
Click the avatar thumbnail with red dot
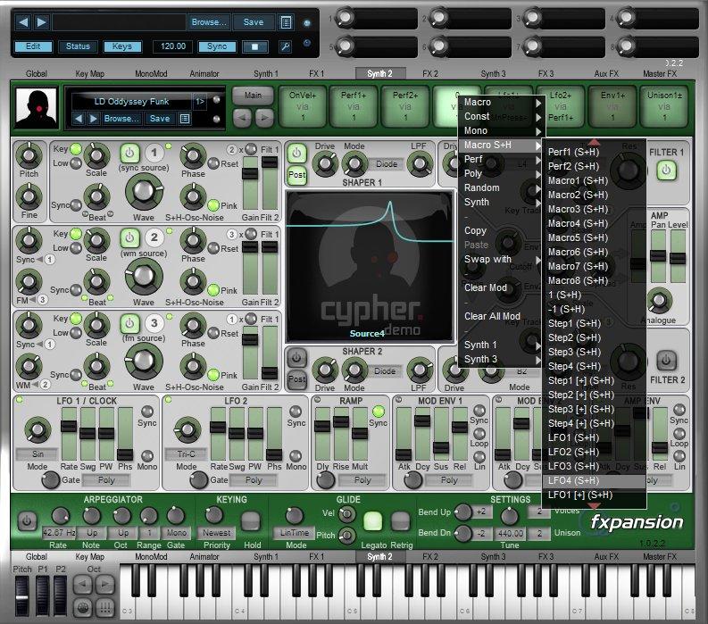tap(37, 108)
